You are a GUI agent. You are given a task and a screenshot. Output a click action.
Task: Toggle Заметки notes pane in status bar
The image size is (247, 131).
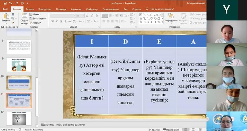154,129
